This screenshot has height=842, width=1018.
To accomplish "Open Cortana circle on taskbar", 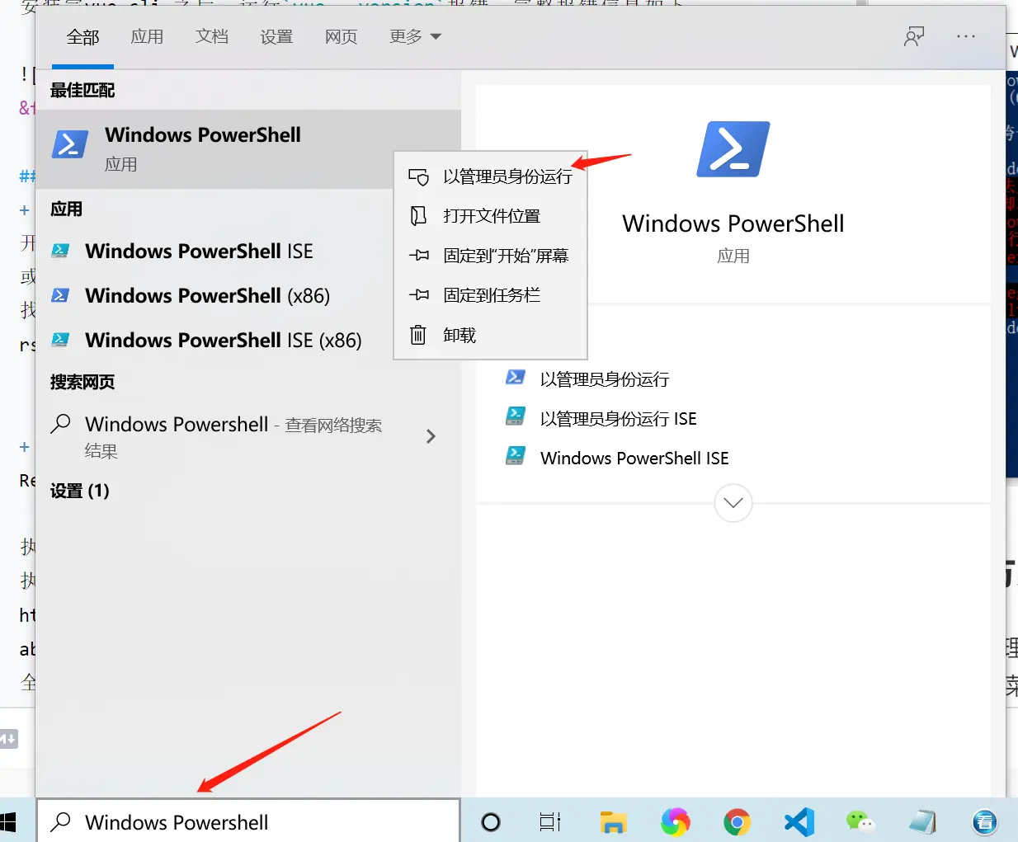I will pyautogui.click(x=491, y=822).
